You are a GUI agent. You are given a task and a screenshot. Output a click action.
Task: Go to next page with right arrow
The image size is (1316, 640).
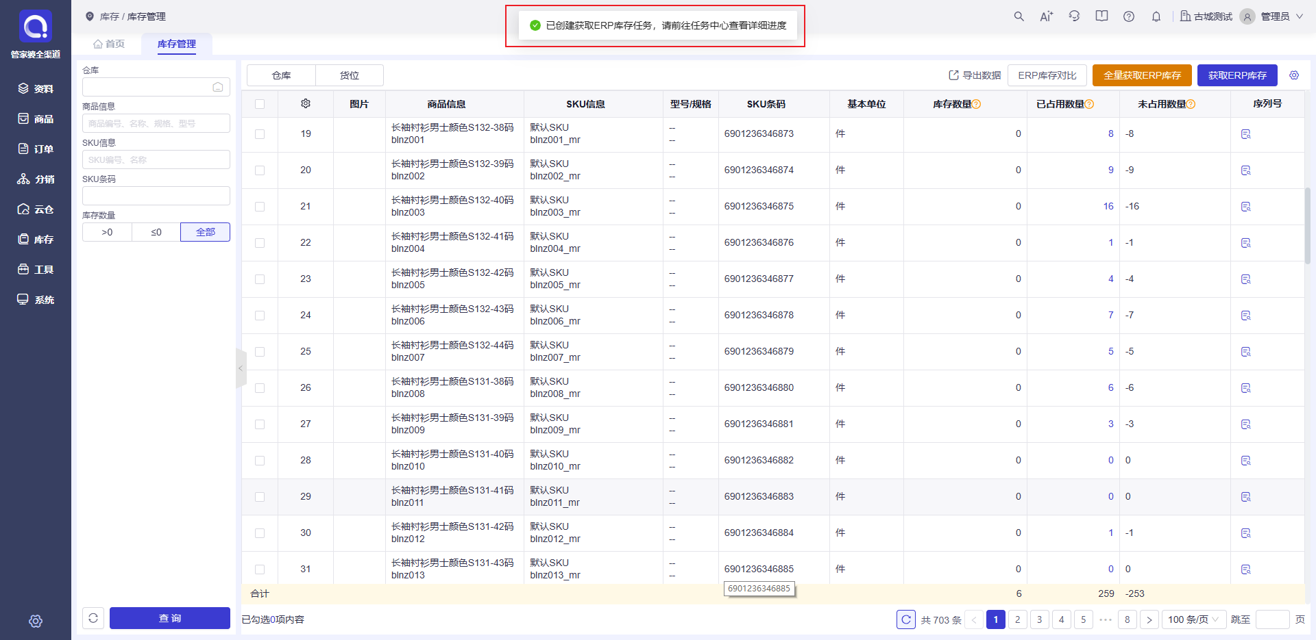pos(1149,619)
